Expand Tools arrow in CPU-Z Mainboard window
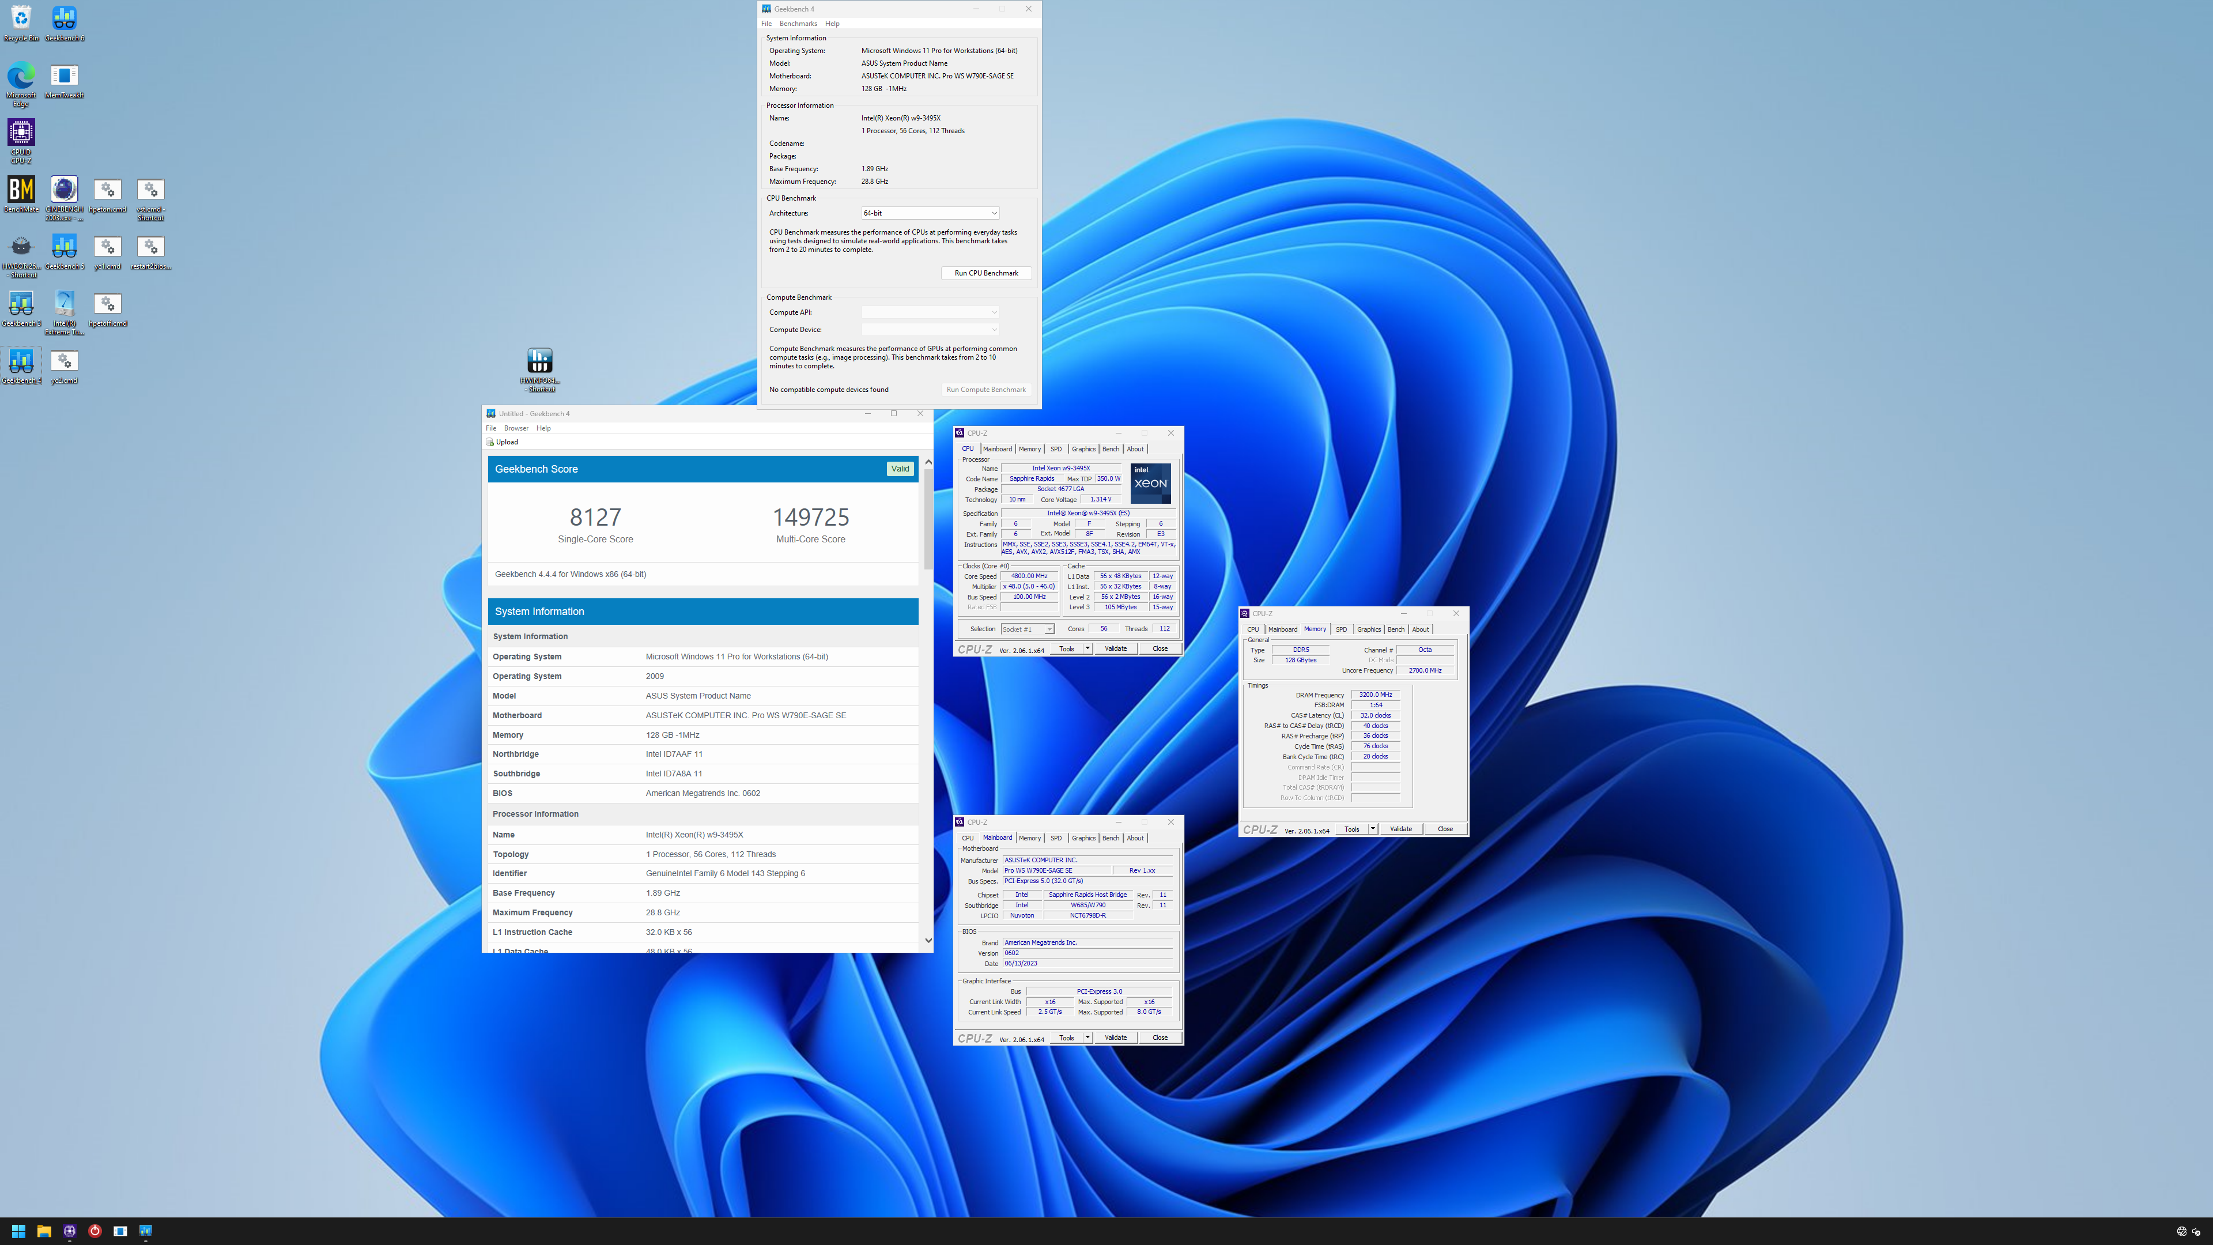 1087,1038
